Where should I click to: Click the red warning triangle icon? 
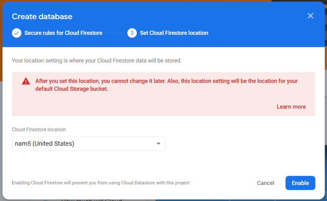click(26, 81)
